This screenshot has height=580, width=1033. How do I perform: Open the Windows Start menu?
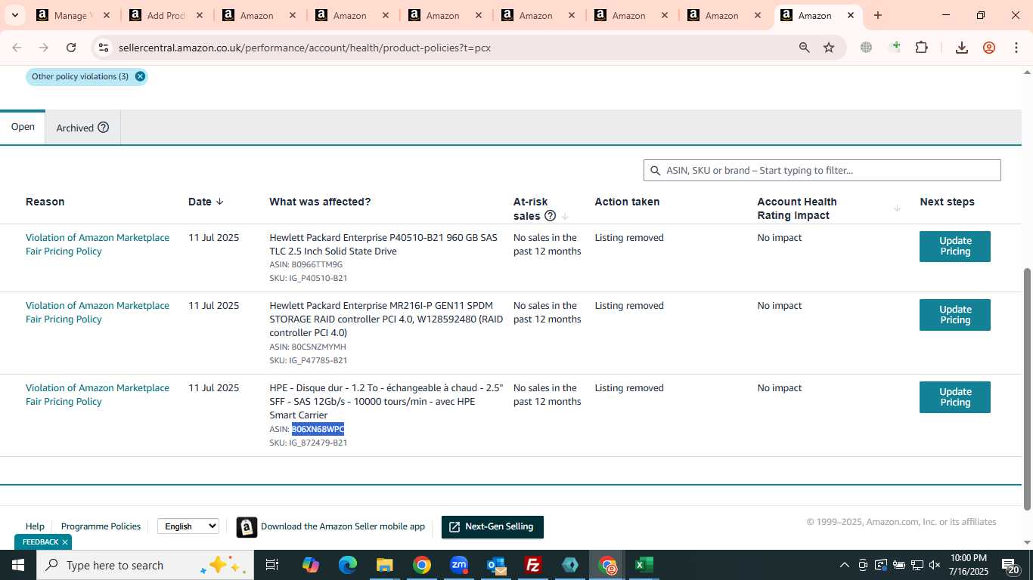[18, 565]
